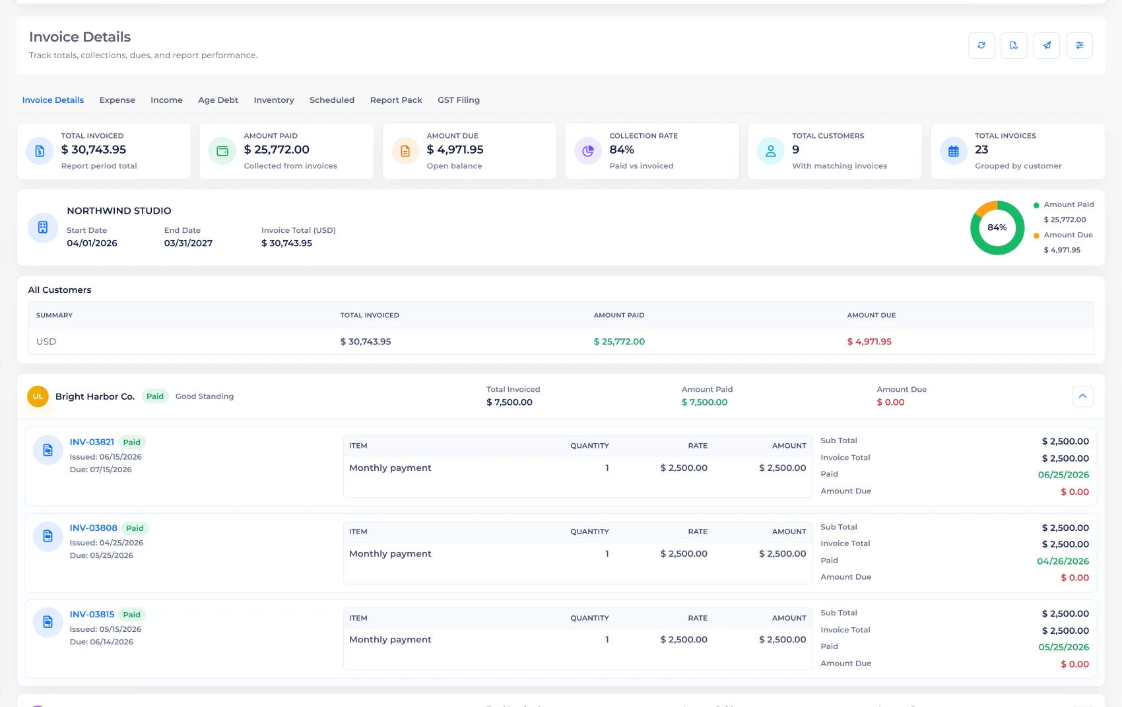The width and height of the screenshot is (1122, 707).
Task: Click the Total Invoices calendar icon
Action: [x=954, y=151]
